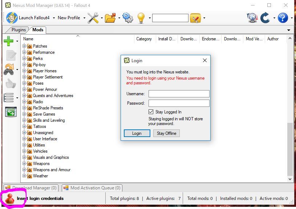Viewport: 296px width, 209px height.
Task: Open the New Profile dropdown arrow
Action: [x=84, y=18]
